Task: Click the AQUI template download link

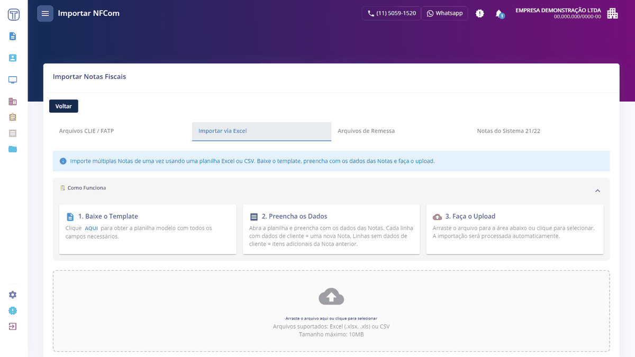Action: point(91,228)
